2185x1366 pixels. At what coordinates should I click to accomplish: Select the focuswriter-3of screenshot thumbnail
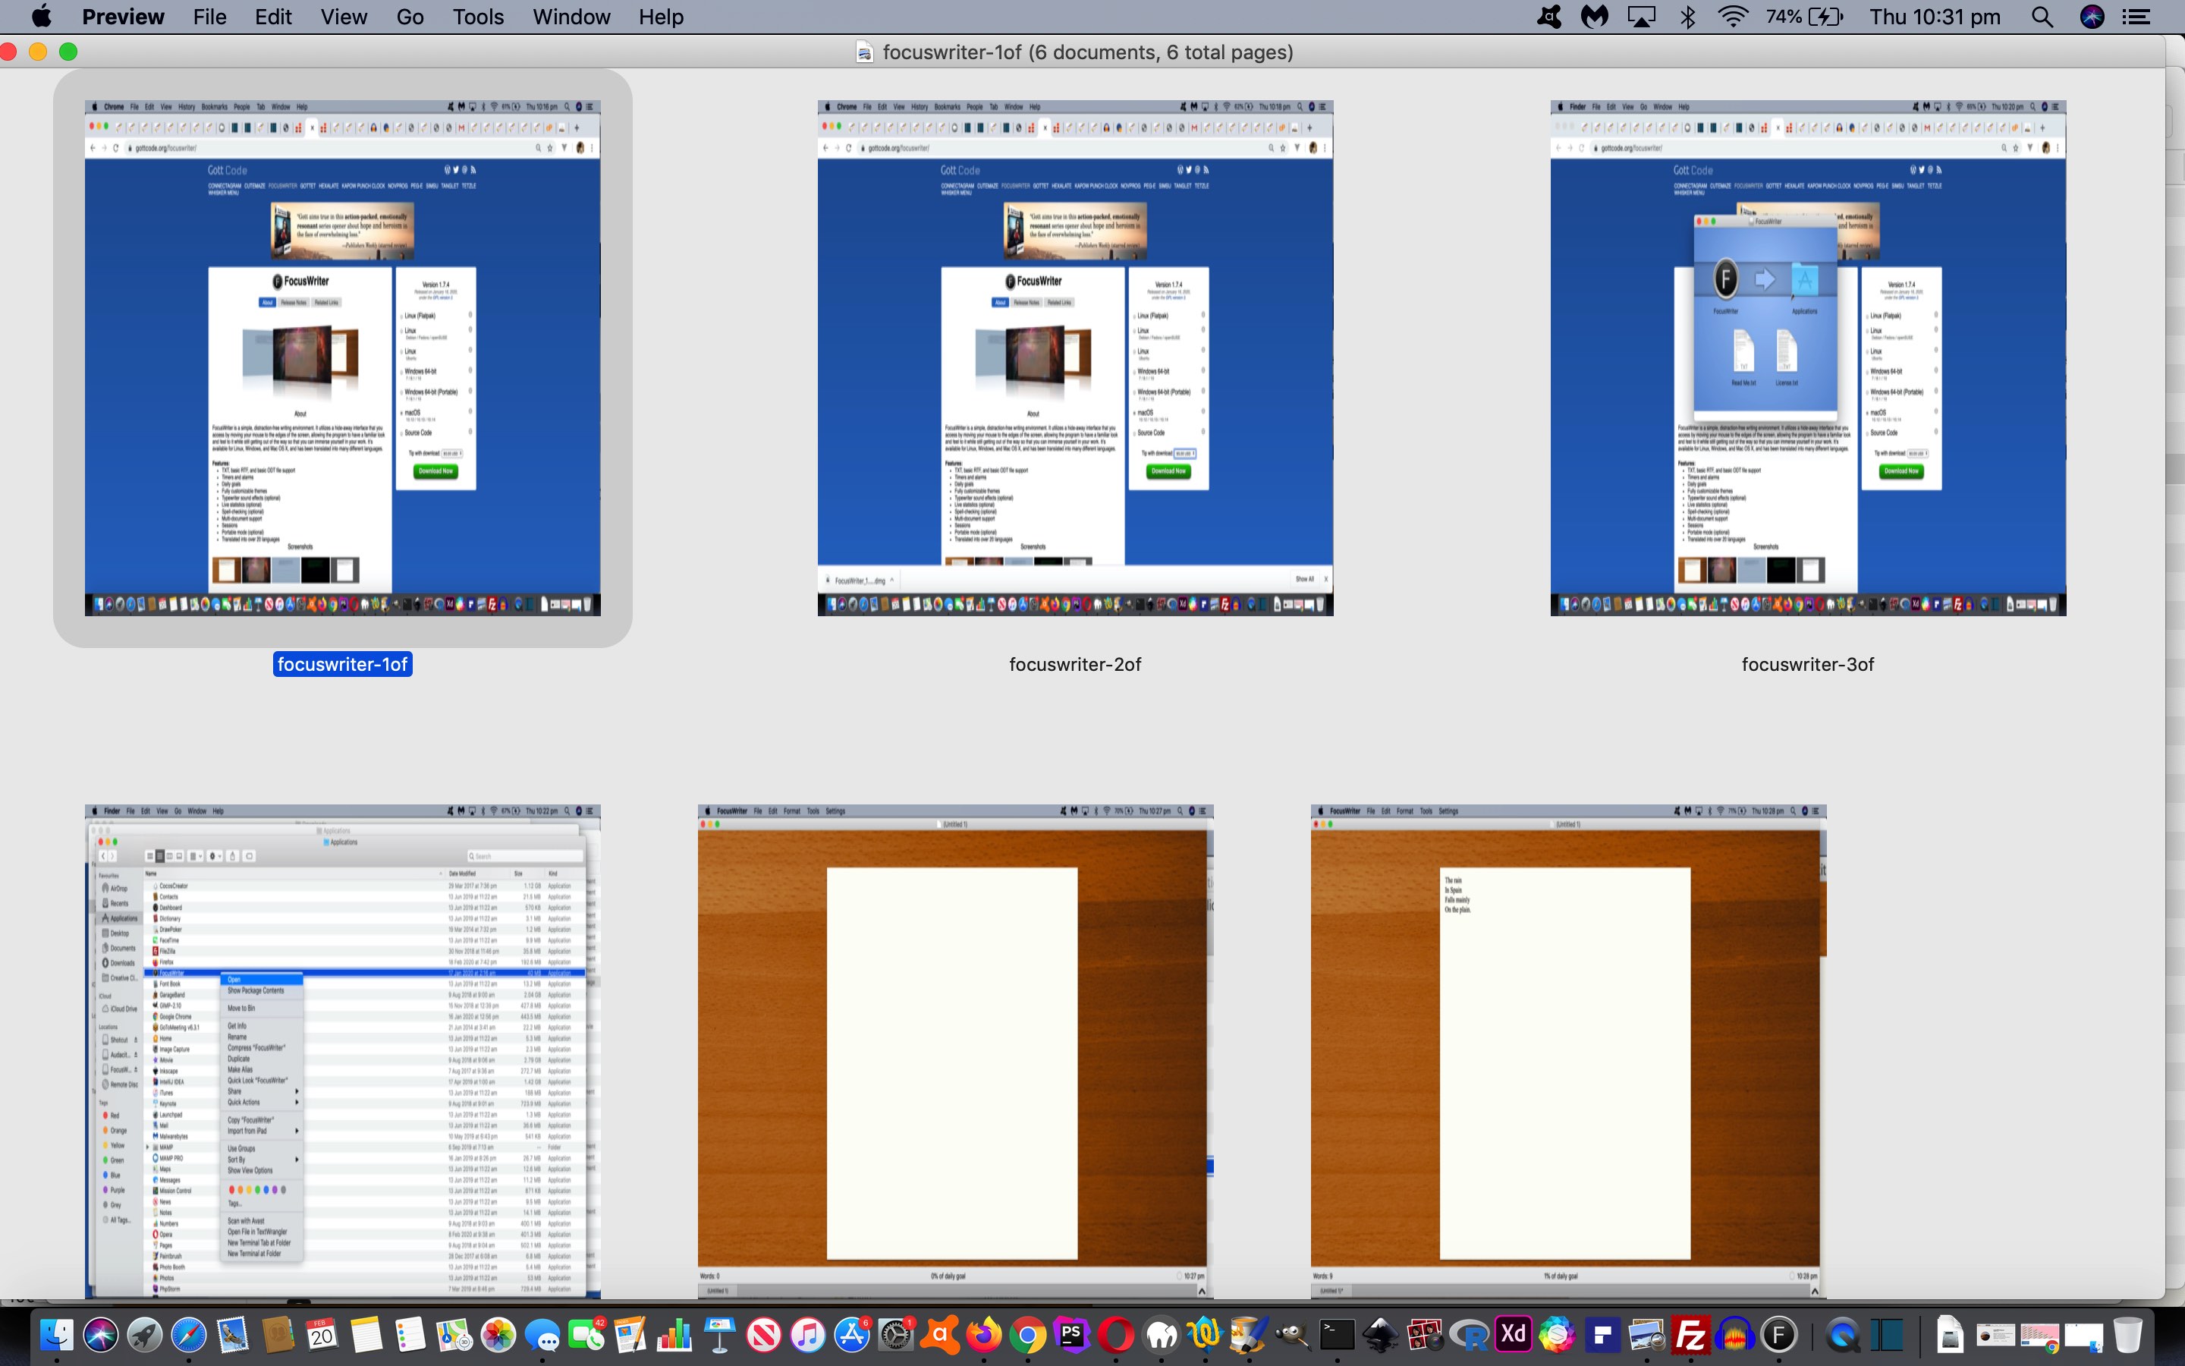click(x=1808, y=357)
